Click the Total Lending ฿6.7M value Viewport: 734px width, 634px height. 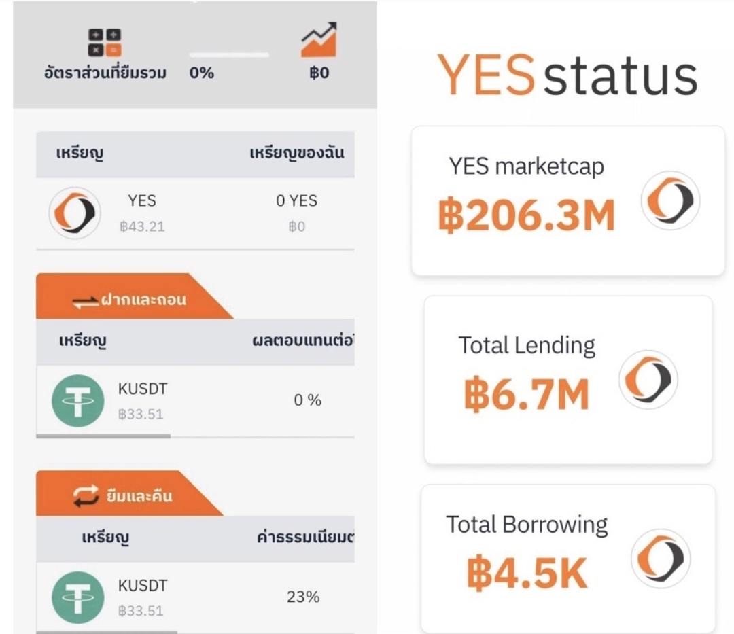point(527,395)
